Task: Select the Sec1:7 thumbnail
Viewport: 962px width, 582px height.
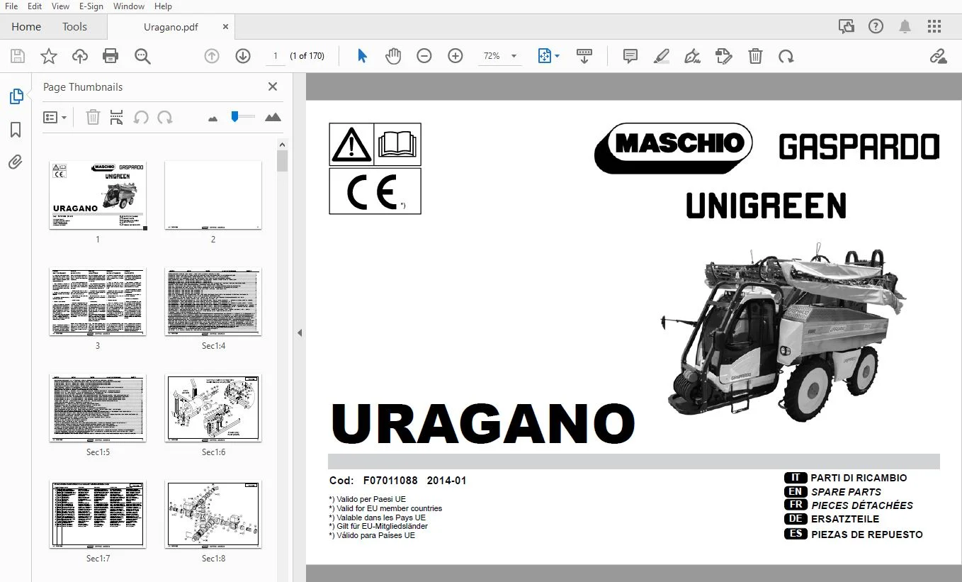Action: coord(98,515)
